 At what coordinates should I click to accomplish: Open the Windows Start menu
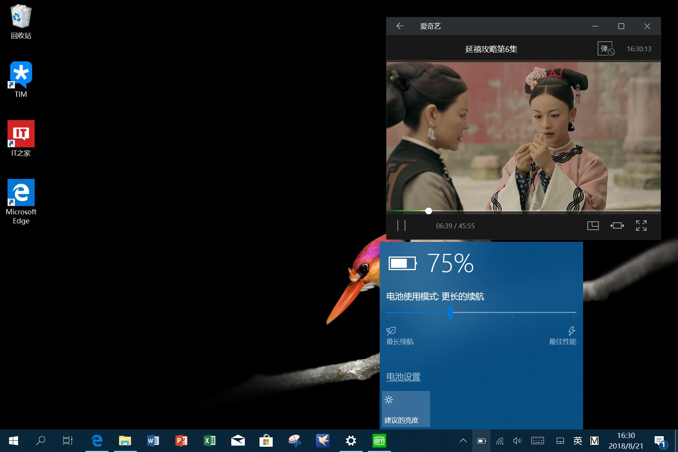[14, 441]
